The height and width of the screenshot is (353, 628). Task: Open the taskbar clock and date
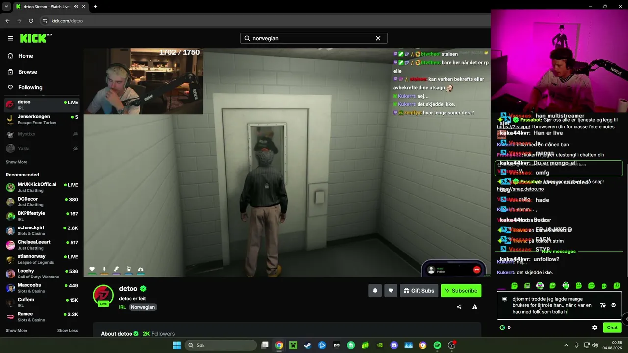613,345
